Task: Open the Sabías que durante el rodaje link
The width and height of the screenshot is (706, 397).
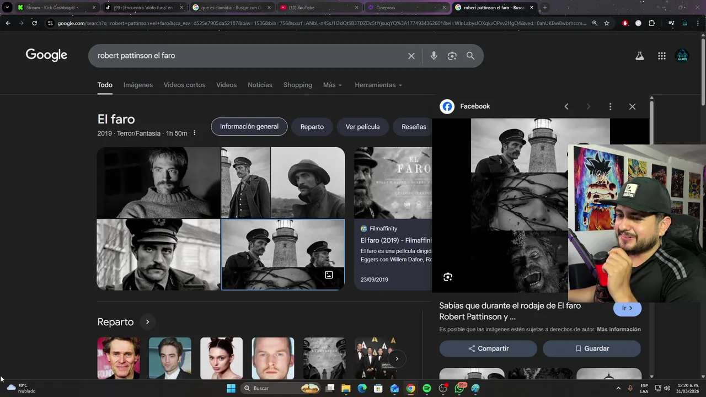Action: pos(510,311)
